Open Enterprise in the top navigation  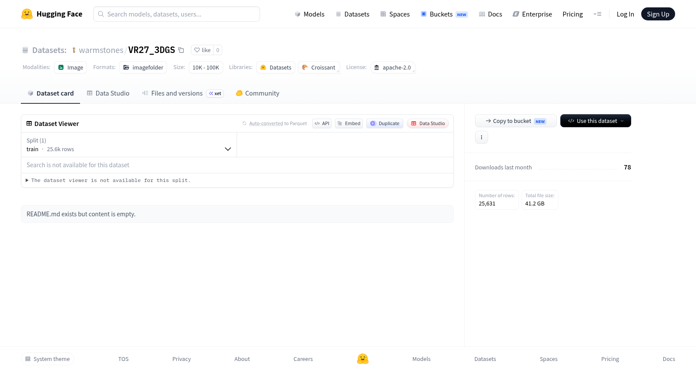point(532,14)
